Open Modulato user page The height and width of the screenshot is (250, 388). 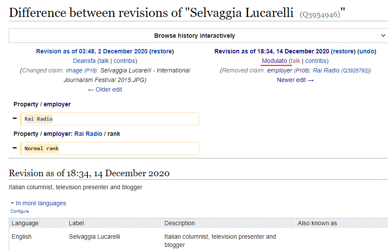(x=275, y=61)
